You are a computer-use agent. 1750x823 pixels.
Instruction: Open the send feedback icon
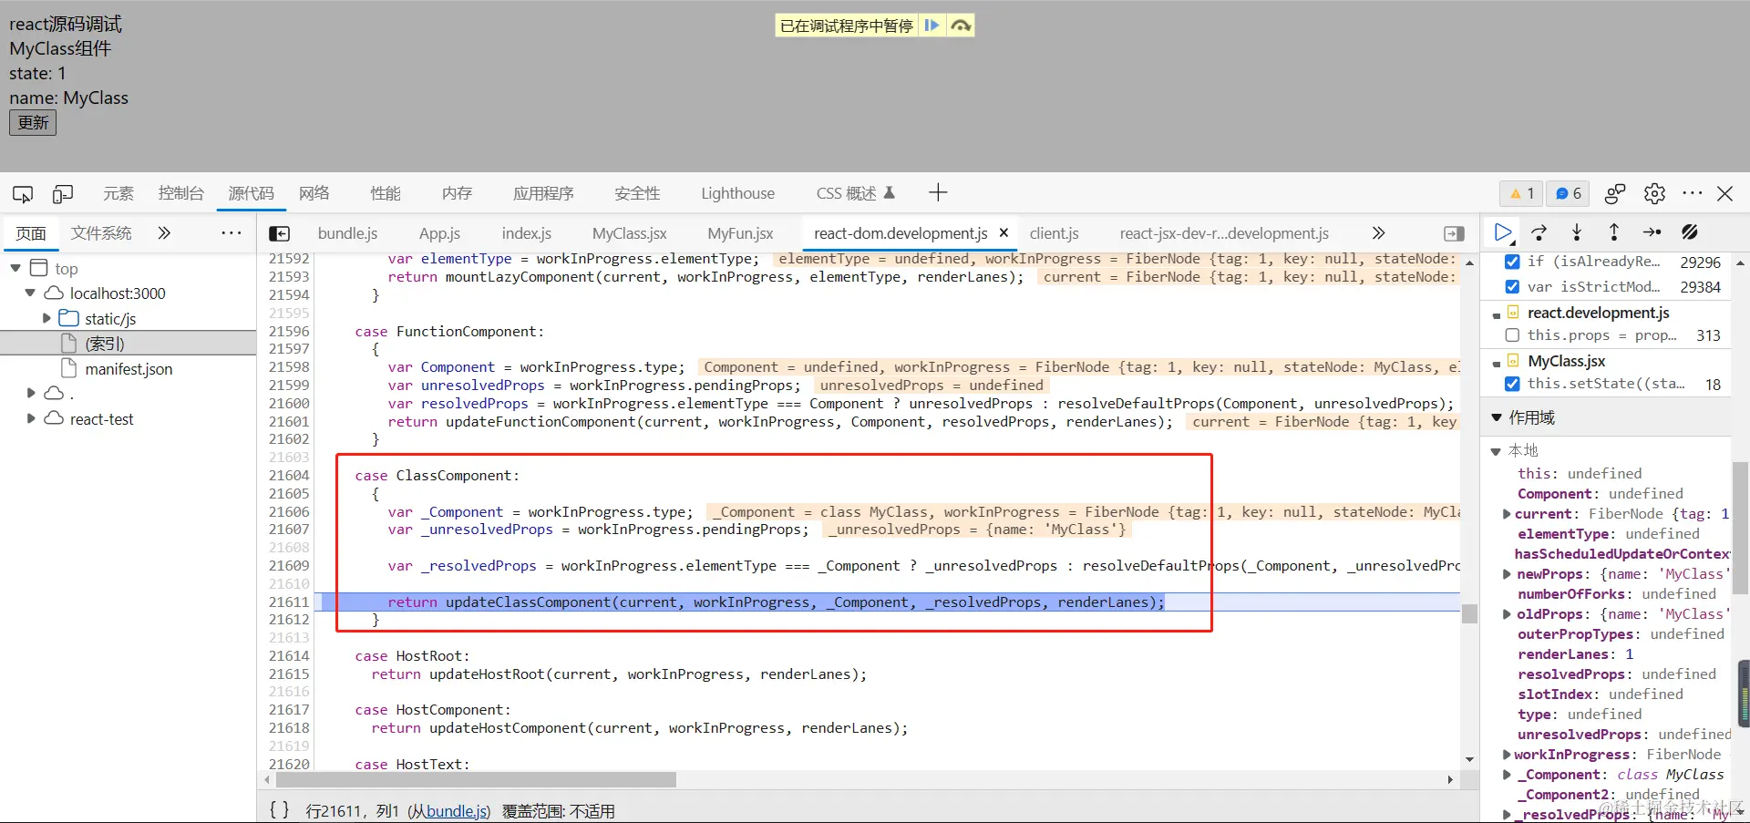(1615, 193)
